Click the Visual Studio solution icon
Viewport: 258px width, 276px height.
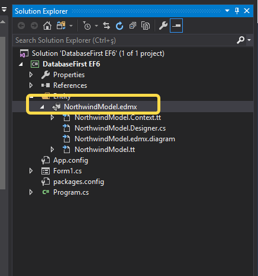(24, 53)
